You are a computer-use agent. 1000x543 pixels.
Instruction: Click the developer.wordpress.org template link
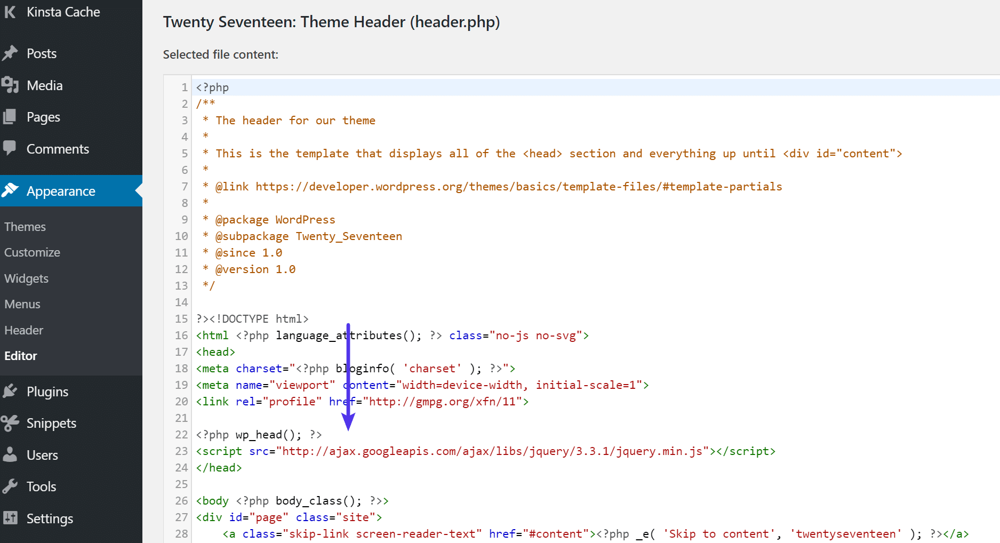tap(518, 186)
